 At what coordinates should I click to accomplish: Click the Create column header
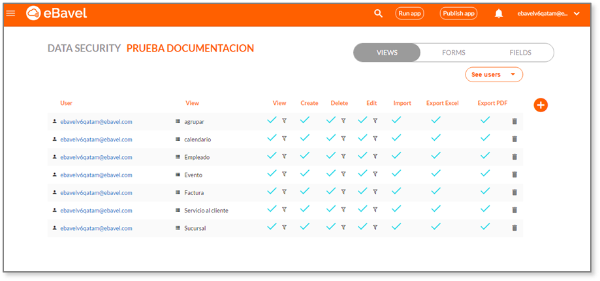(309, 103)
